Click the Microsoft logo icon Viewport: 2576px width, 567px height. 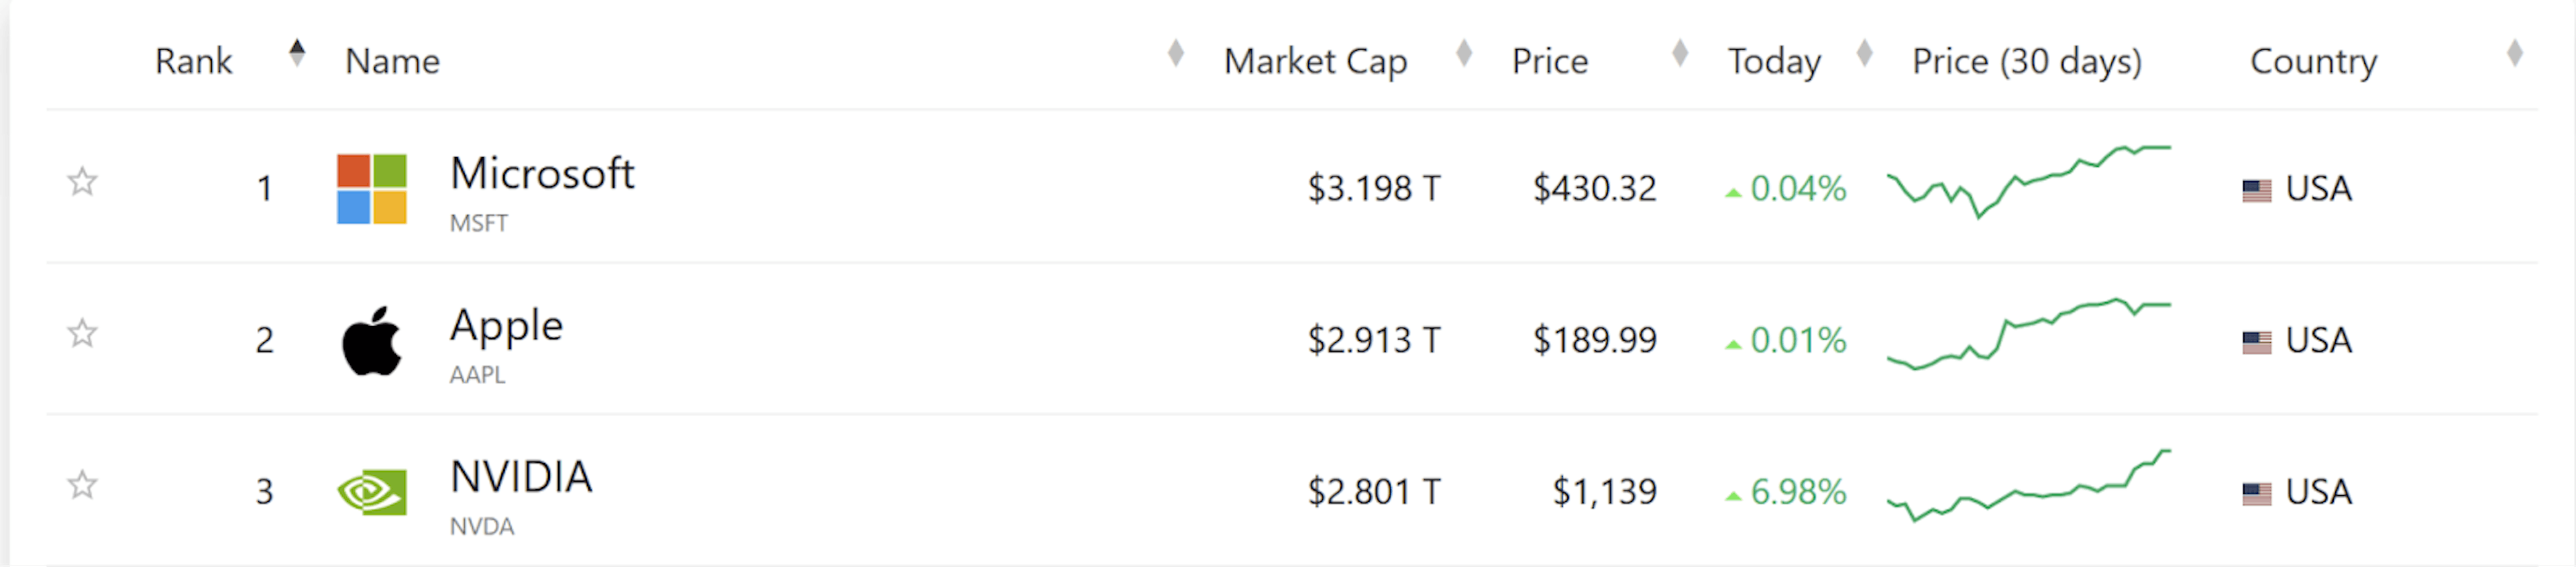tap(371, 189)
